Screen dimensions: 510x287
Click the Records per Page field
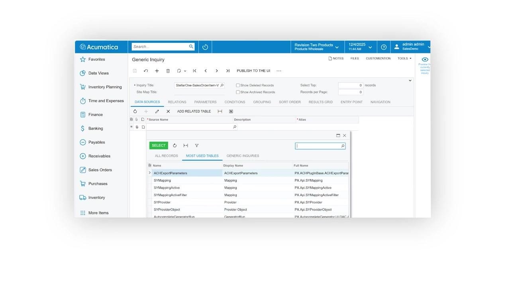(x=351, y=92)
